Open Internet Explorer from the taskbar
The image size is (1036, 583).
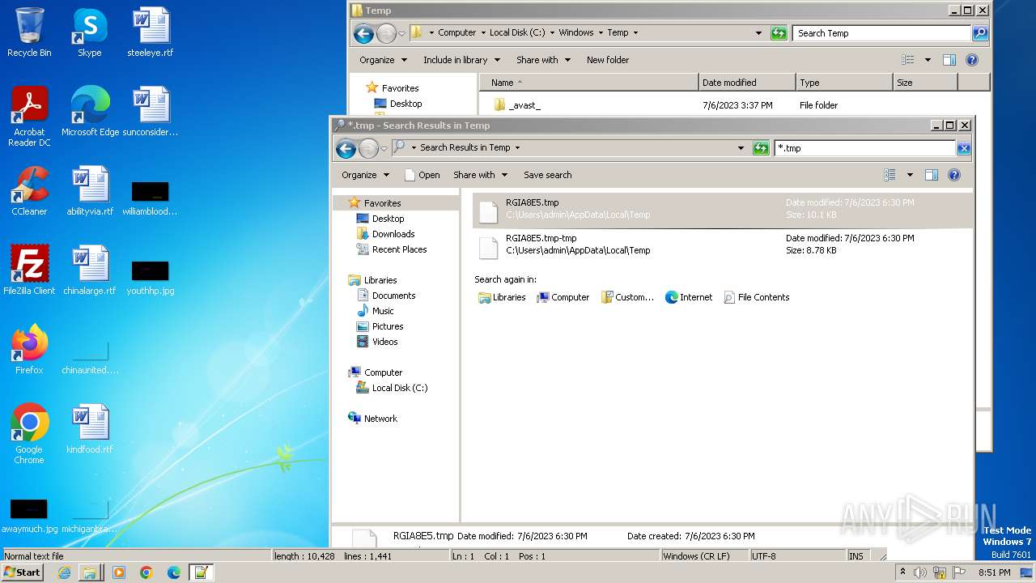[x=64, y=572]
